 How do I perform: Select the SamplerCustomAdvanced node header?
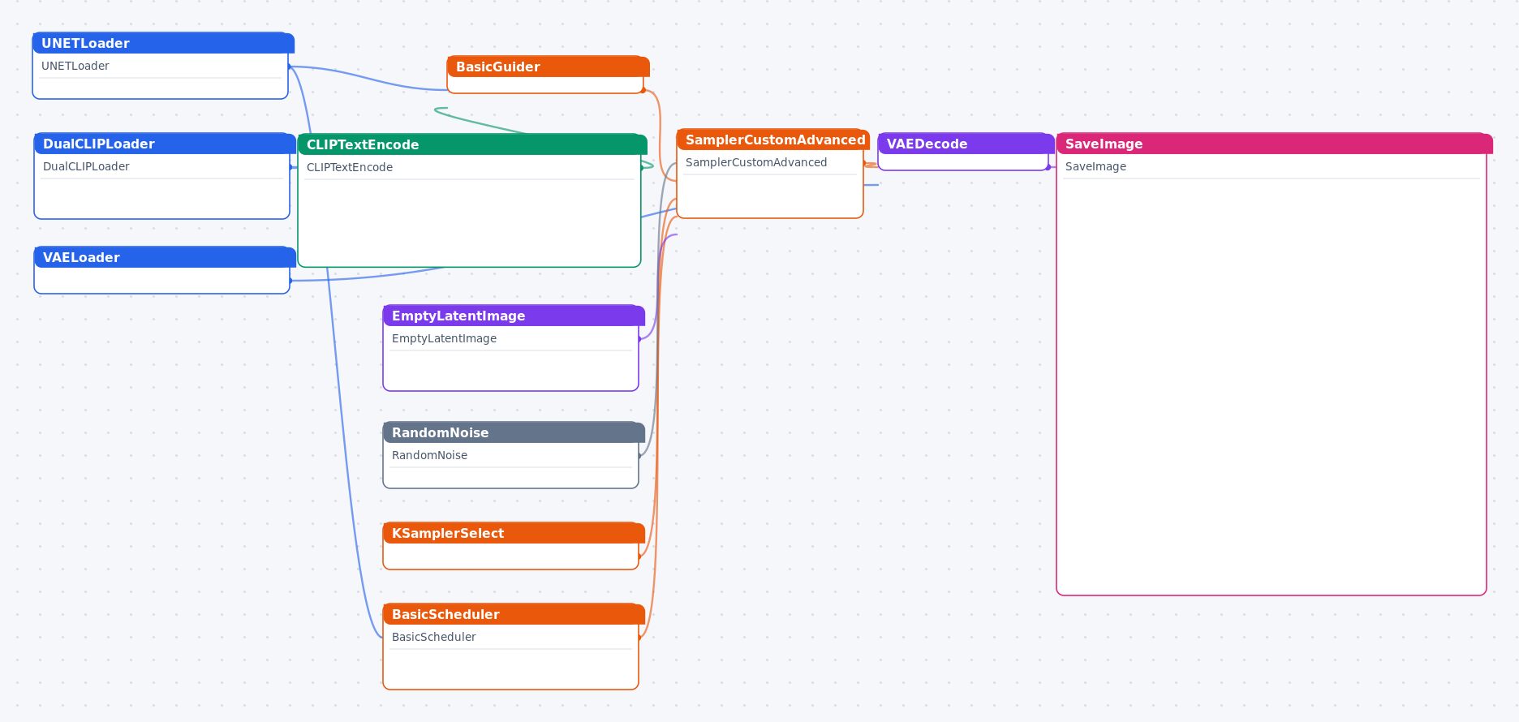click(773, 140)
